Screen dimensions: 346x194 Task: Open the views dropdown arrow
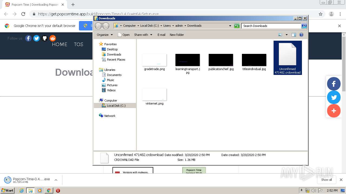click(287, 35)
